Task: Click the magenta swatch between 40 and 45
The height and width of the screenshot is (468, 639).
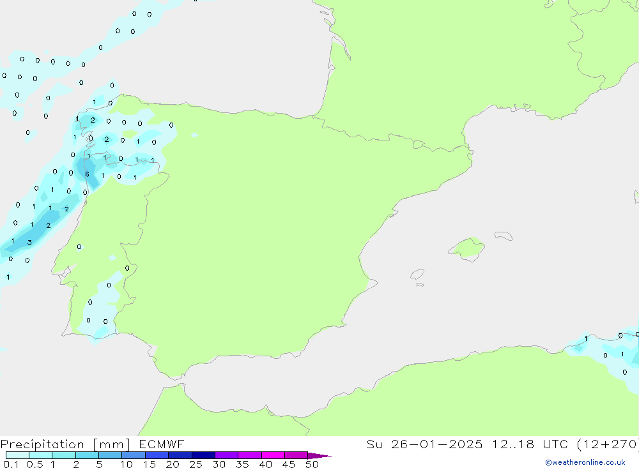Action: (273, 455)
